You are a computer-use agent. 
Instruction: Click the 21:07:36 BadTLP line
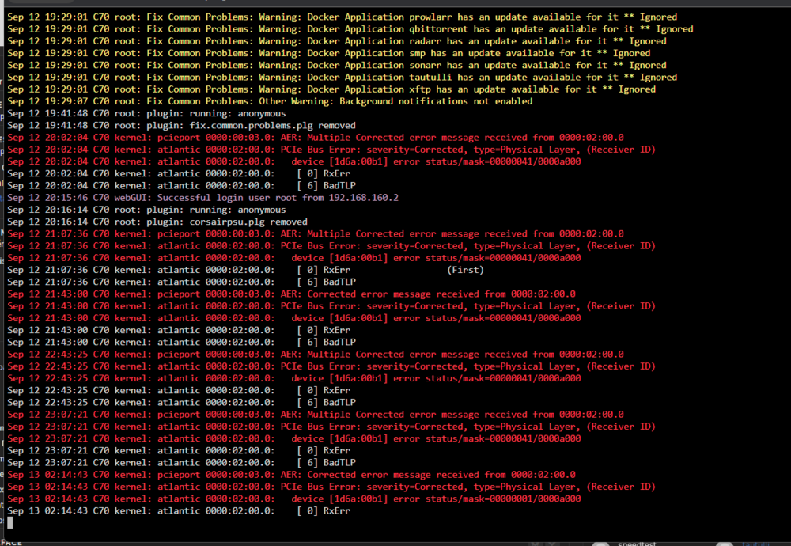181,282
